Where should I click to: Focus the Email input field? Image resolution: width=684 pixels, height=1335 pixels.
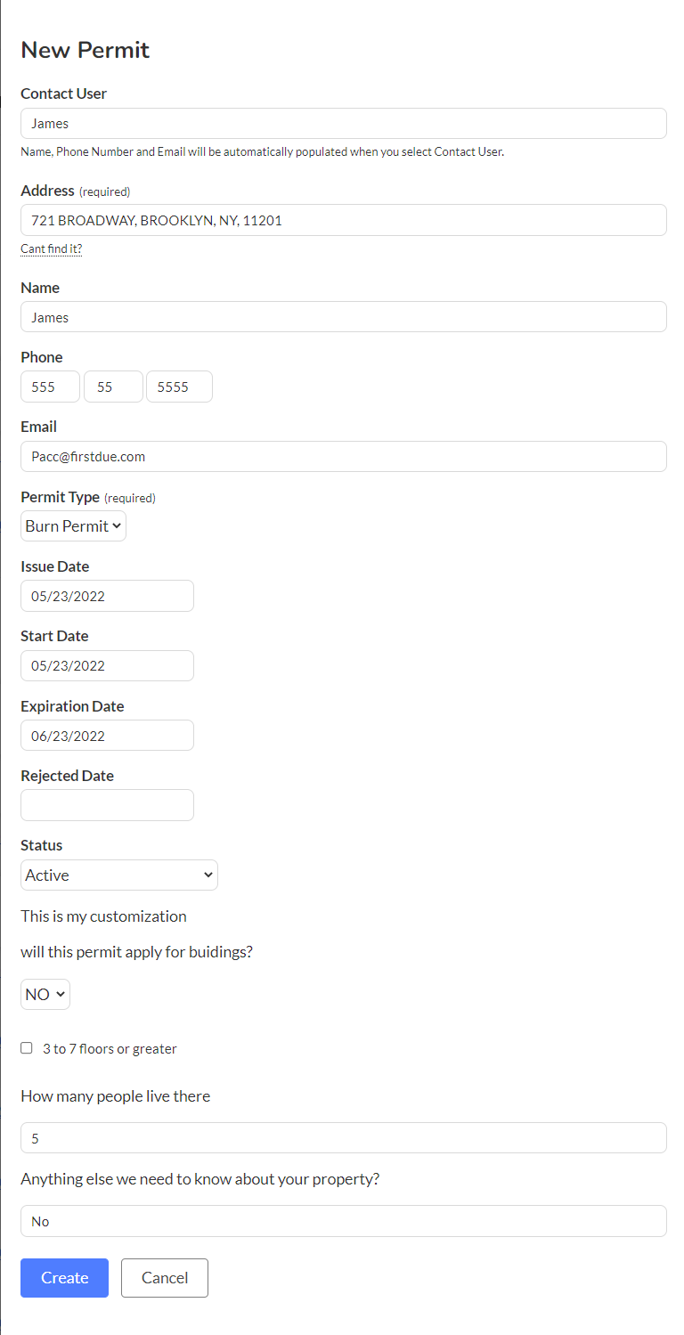click(344, 456)
